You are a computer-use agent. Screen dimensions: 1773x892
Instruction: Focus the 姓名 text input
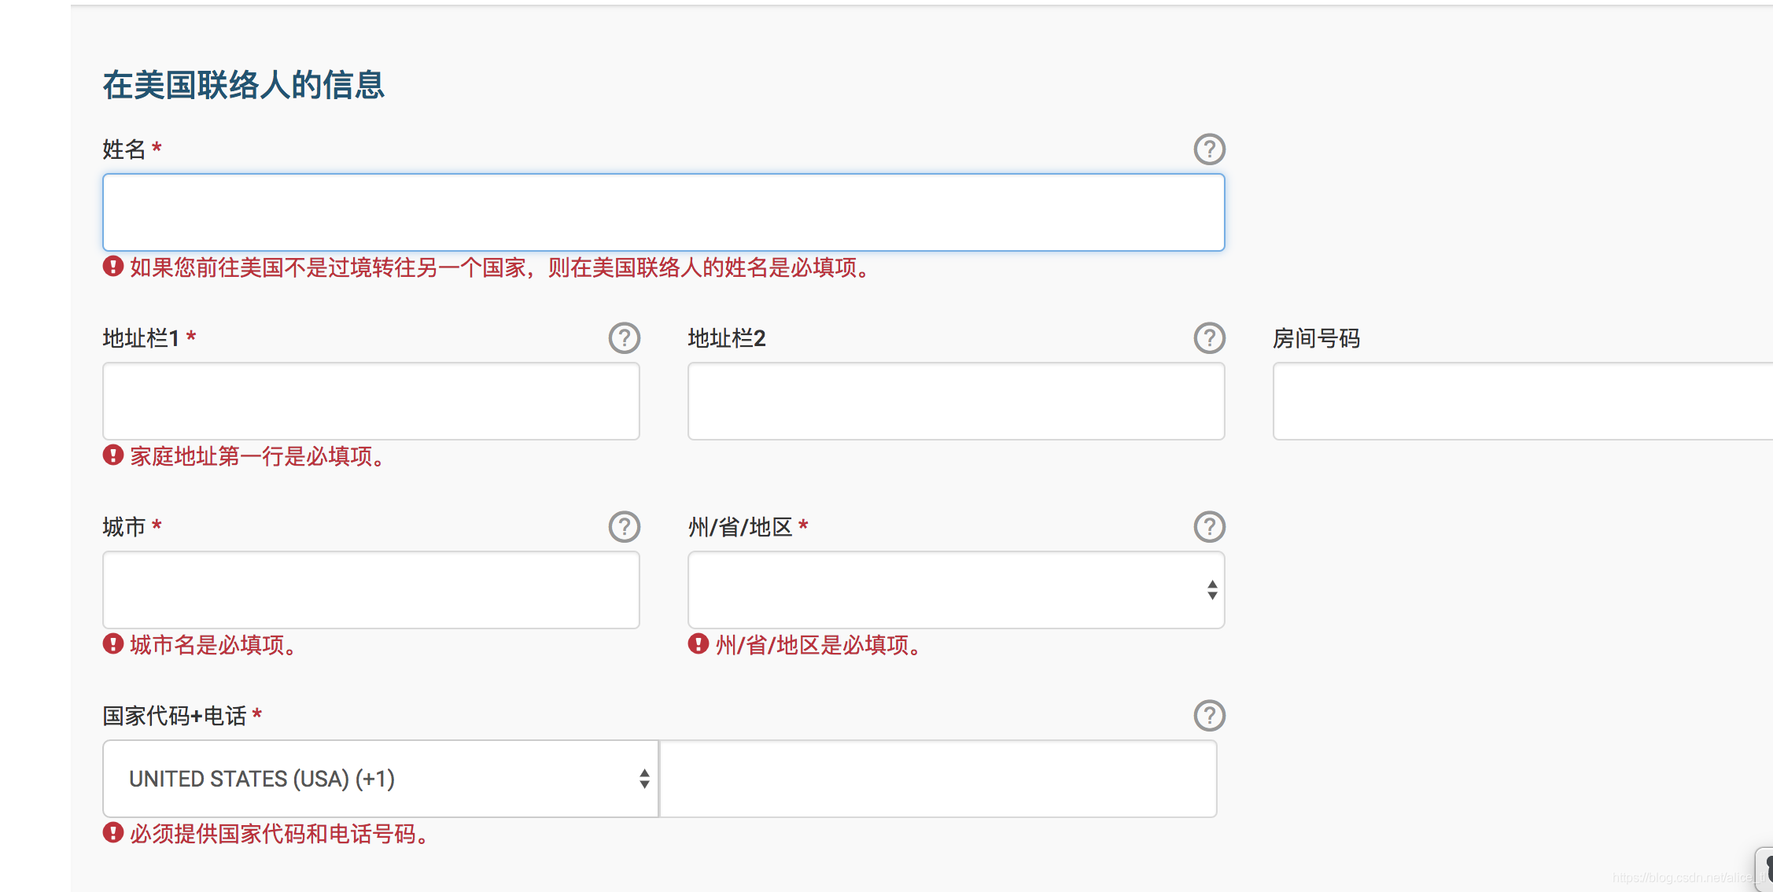click(663, 212)
